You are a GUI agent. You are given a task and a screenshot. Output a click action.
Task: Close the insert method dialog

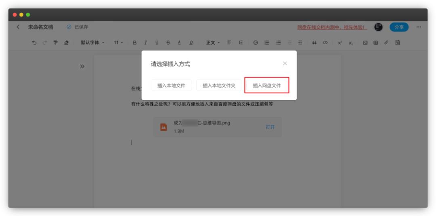285,64
